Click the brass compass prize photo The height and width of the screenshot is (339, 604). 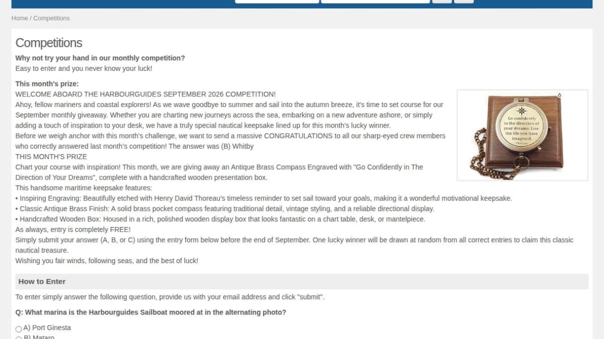tap(522, 135)
